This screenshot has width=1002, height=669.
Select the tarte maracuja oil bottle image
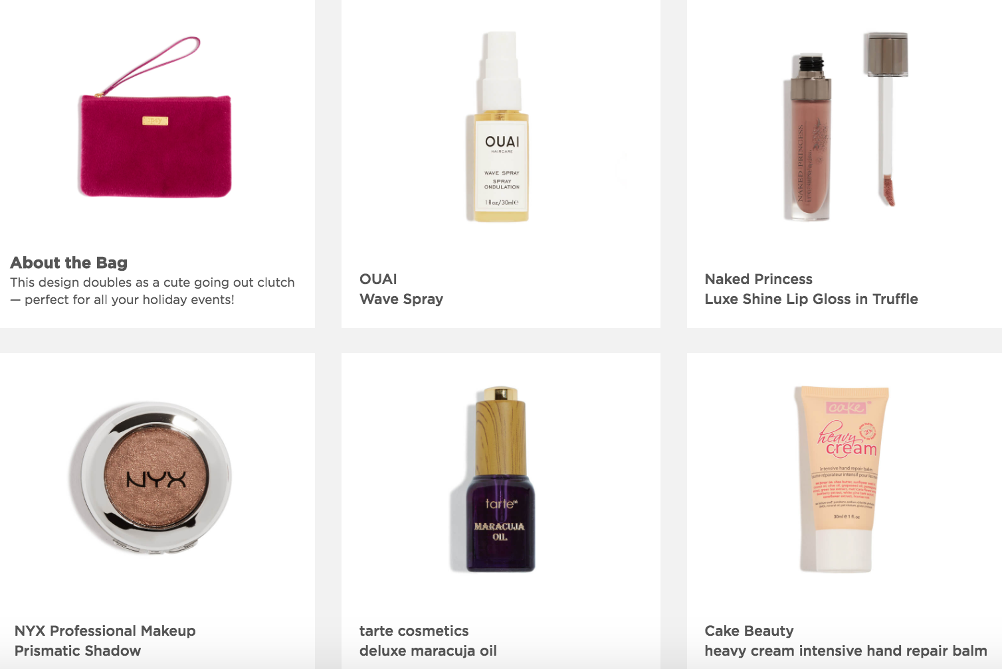tap(500, 479)
